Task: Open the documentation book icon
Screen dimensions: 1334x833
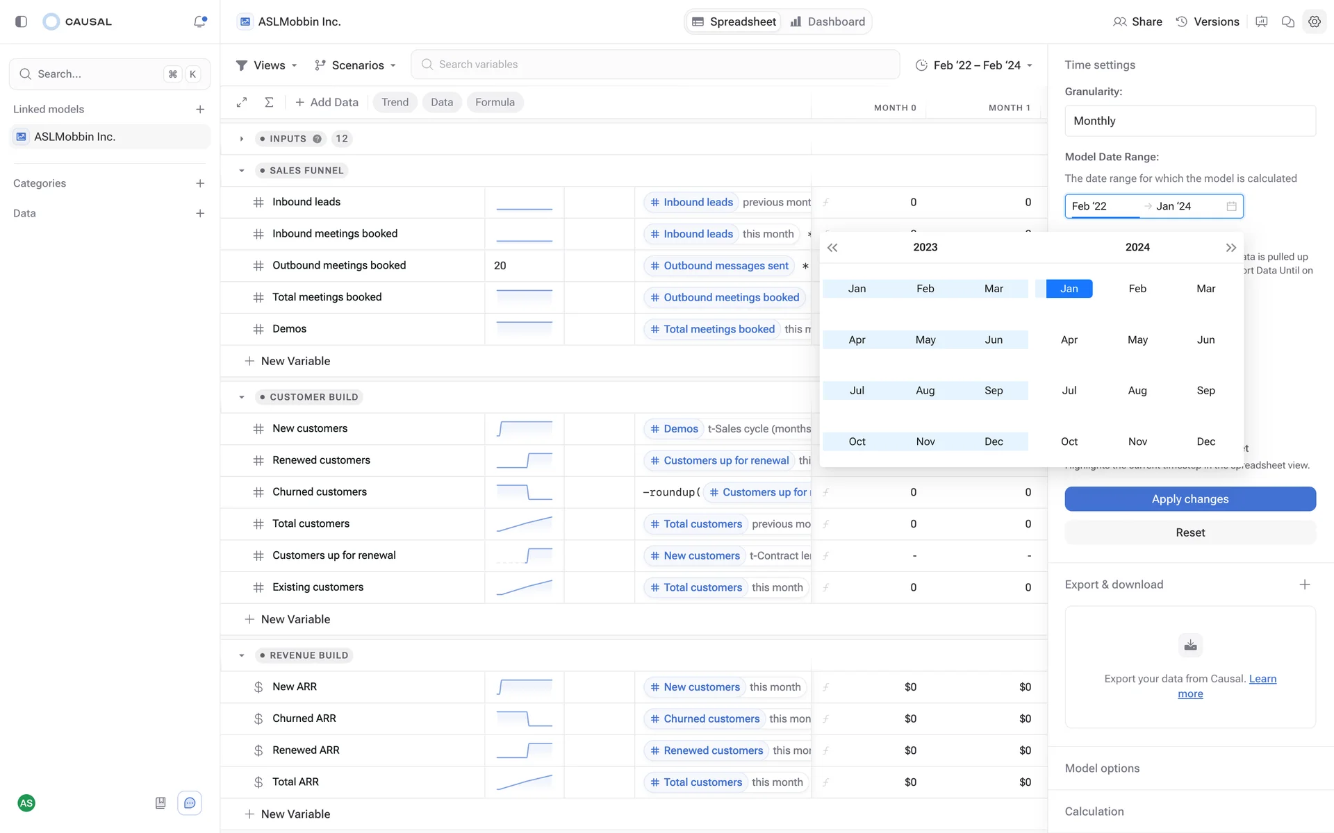Action: pyautogui.click(x=160, y=803)
